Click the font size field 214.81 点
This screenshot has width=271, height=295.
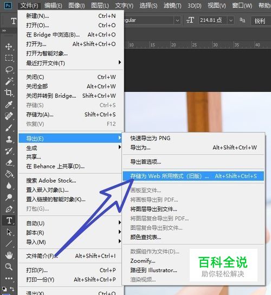(213, 20)
